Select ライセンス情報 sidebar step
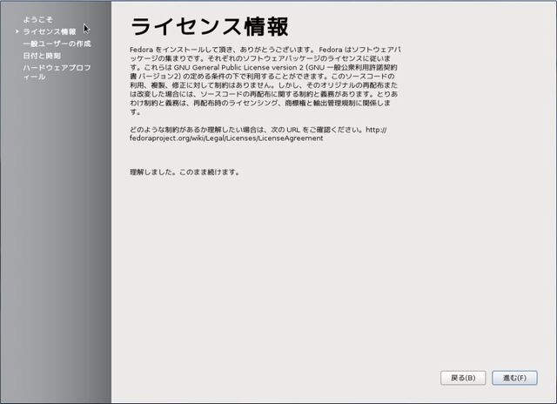557x404 pixels. [50, 31]
